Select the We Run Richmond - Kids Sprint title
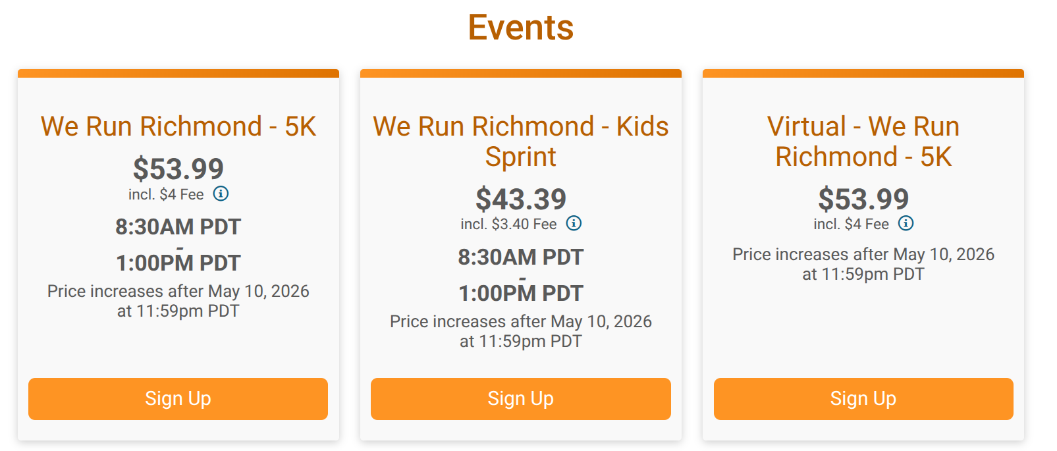 coord(520,141)
